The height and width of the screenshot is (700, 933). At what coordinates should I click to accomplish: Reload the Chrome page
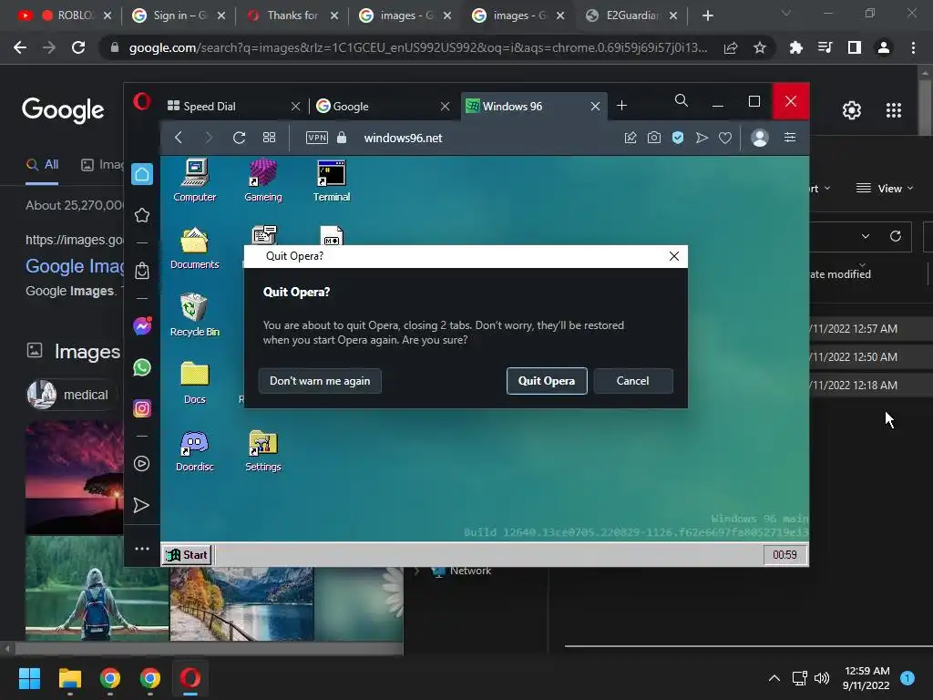[78, 47]
